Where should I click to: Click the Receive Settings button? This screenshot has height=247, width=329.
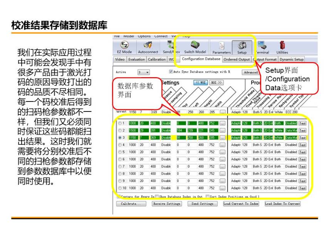click(x=167, y=204)
